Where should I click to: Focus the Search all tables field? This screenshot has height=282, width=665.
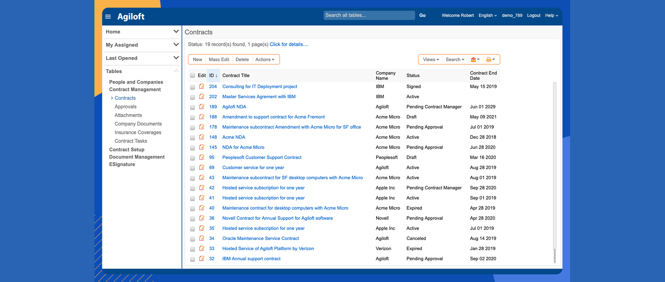[369, 16]
